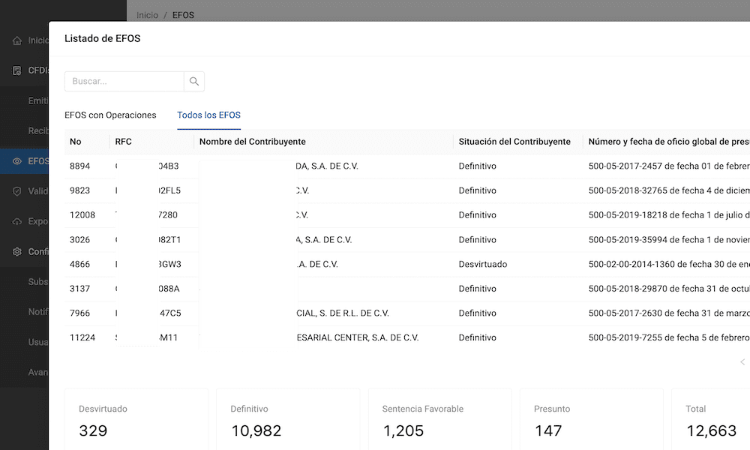Image resolution: width=750 pixels, height=450 pixels.
Task: Click Nombre del Contribuyente column header
Action: [x=253, y=142]
